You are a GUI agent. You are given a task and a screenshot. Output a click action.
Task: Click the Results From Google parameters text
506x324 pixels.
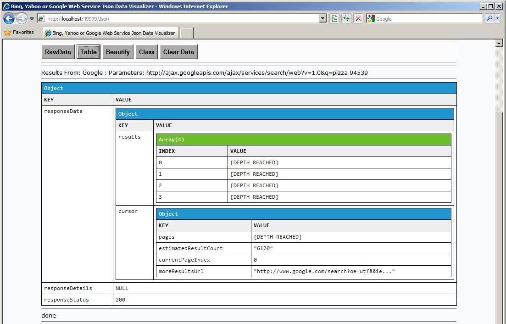point(205,73)
